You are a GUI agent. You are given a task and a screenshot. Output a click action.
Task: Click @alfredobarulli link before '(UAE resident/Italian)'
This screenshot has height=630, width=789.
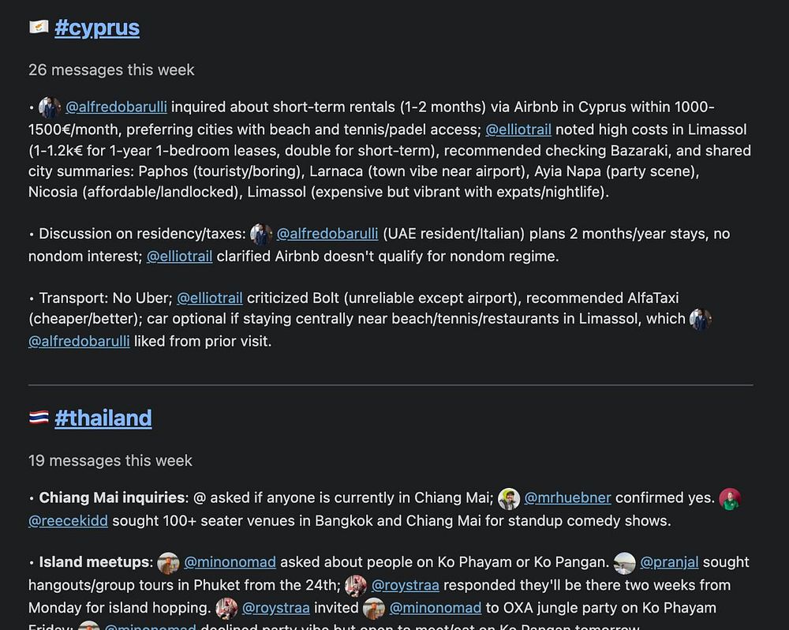[x=327, y=234]
